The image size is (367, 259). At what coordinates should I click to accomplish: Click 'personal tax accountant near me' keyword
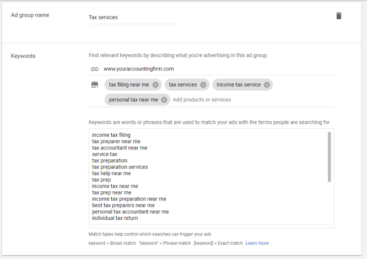(x=130, y=212)
